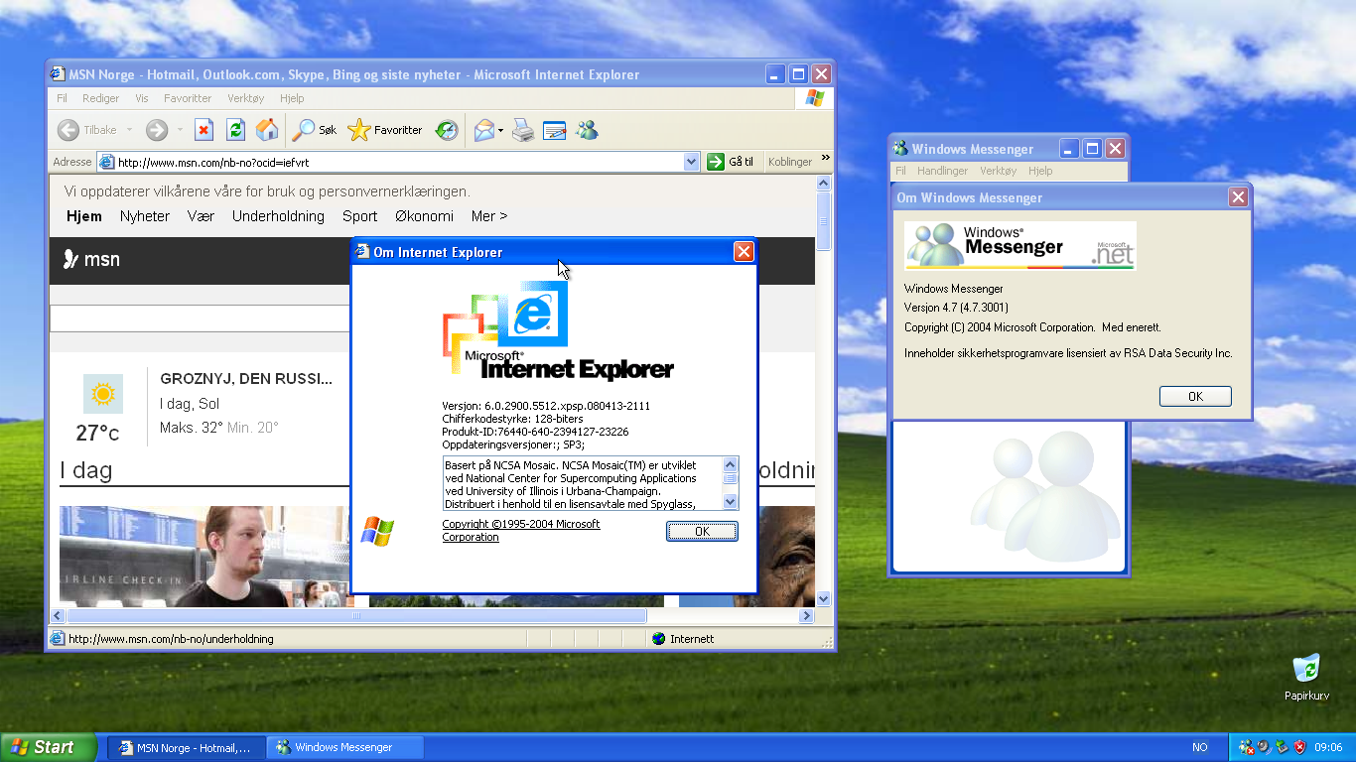Viewport: 1356px width, 762px height.
Task: Open browsing history with the History icon
Action: tap(446, 130)
